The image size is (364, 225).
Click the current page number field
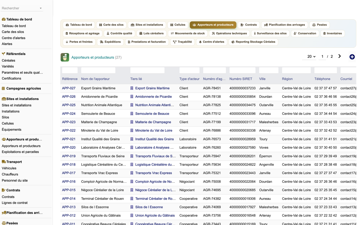pos(322,57)
